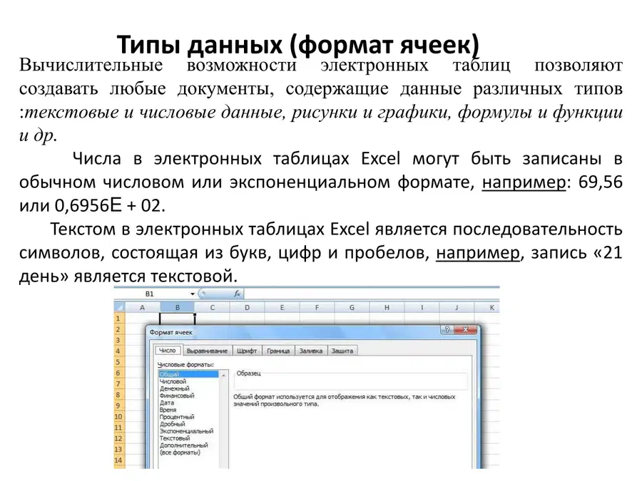Viewport: 642px width, 481px height.
Task: Click the Name Box showing B1
Action: pos(150,294)
